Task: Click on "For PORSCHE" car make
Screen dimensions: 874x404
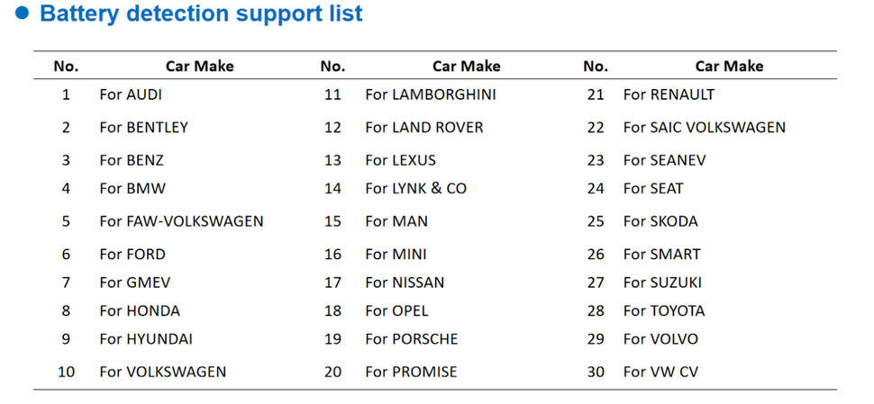Action: pyautogui.click(x=411, y=339)
